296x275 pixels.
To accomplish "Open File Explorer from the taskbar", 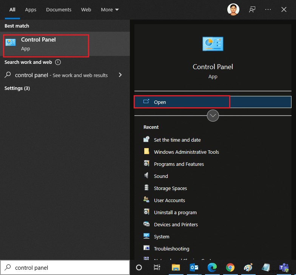I will (x=176, y=267).
